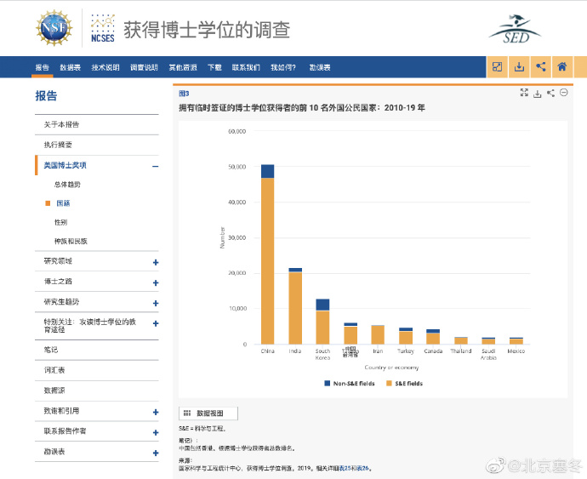Image resolution: width=587 pixels, height=479 pixels.
Task: Click the orange share icon in navbar
Action: (540, 67)
